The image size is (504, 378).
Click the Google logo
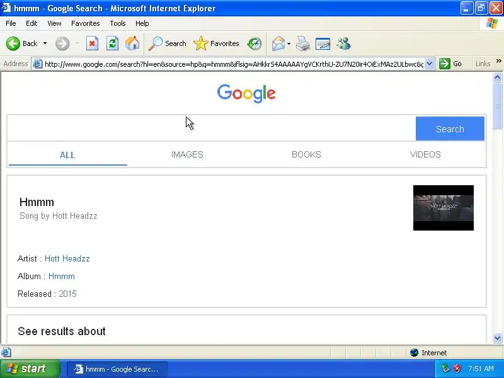tap(246, 93)
